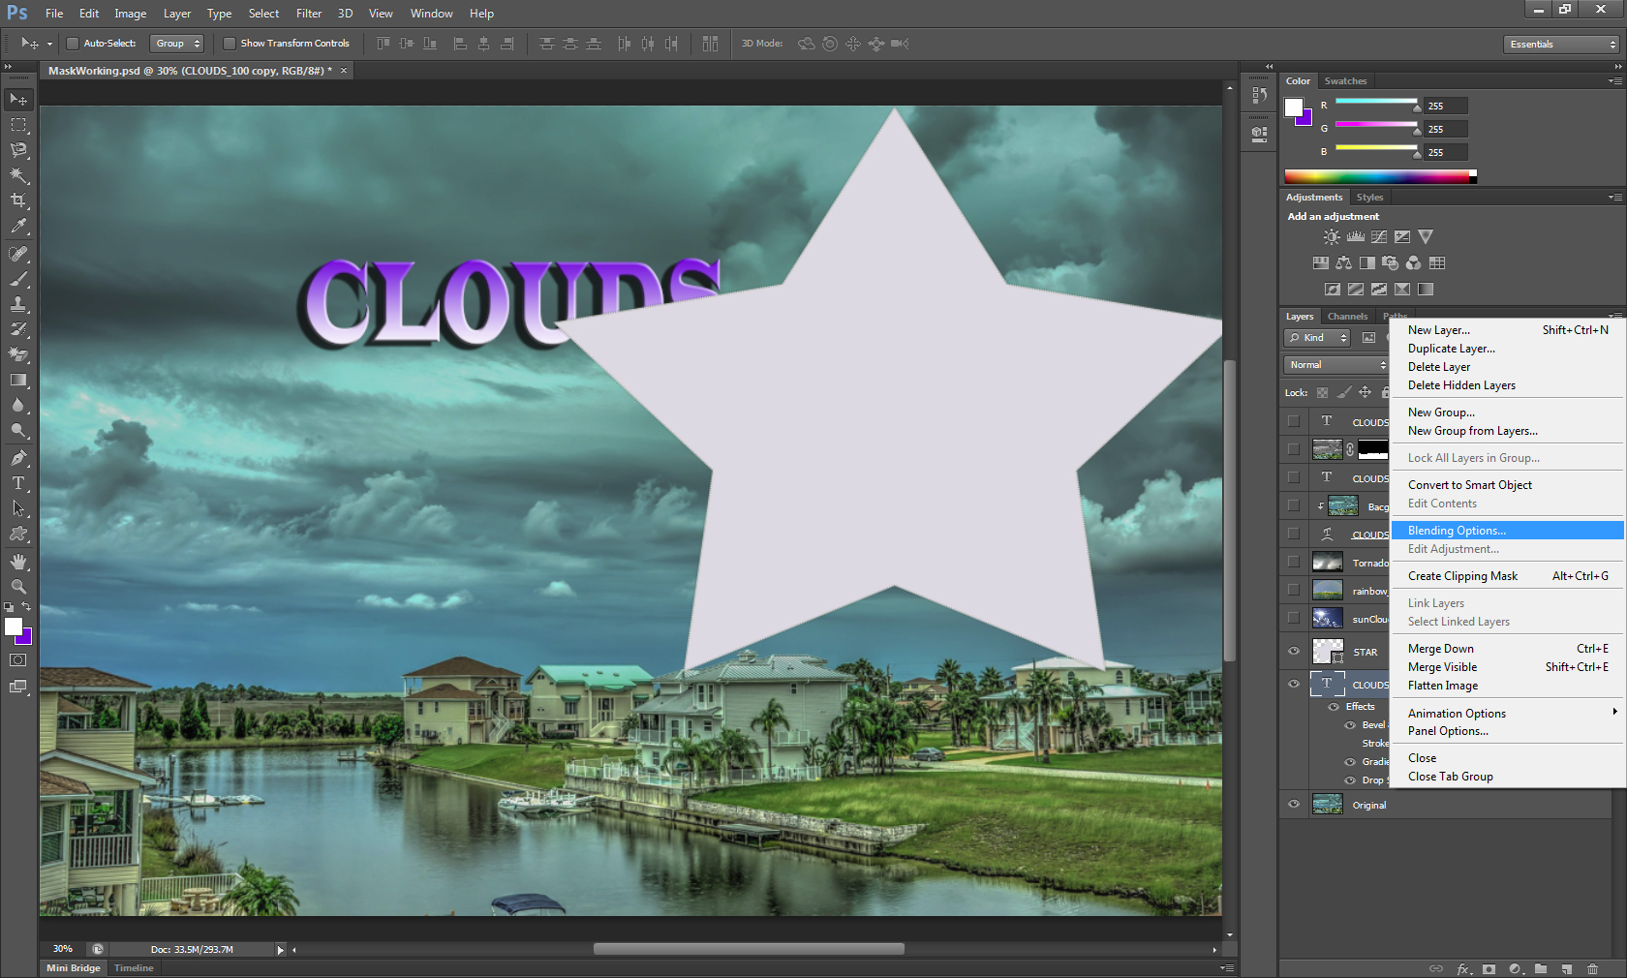Viewport: 1627px width, 978px height.
Task: Open the Kind filter dropdown in Layers panel
Action: pyautogui.click(x=1315, y=338)
